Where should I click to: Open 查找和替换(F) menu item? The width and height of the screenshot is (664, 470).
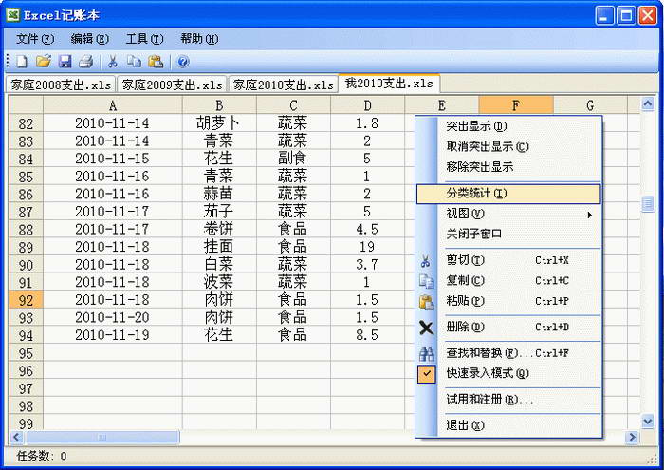508,353
